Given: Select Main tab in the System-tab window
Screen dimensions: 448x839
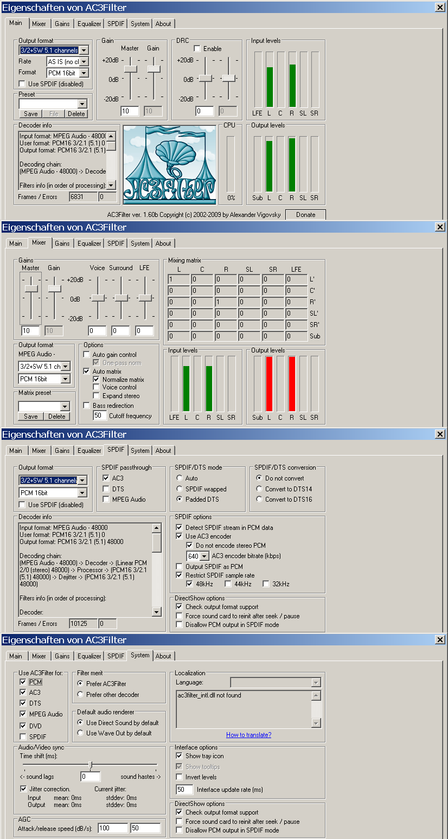Looking at the screenshot, I should click(x=16, y=656).
